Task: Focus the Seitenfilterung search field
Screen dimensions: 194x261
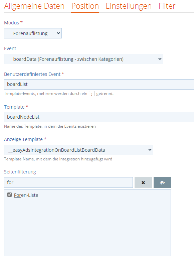Action: click(68, 182)
